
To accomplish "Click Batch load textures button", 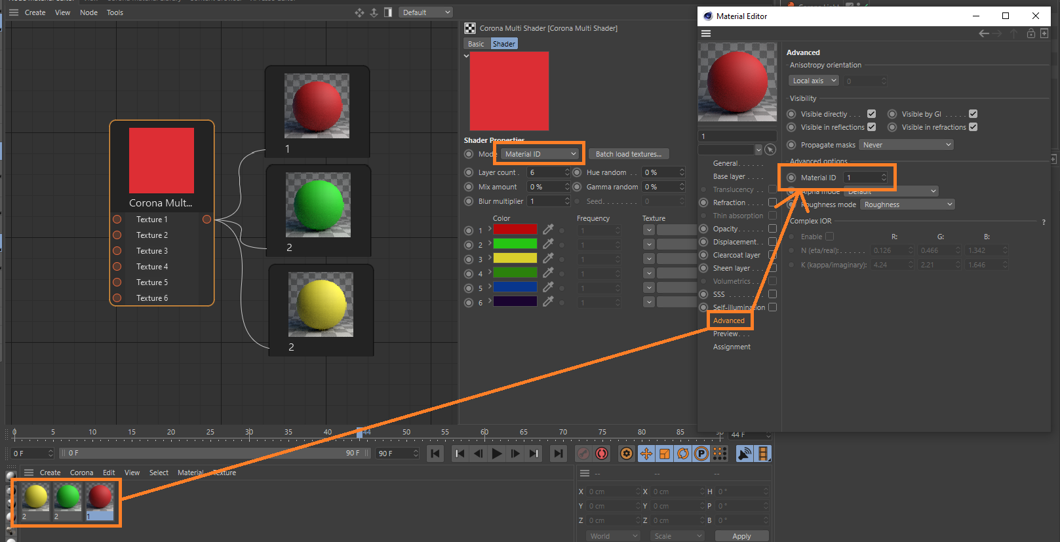I will (629, 154).
